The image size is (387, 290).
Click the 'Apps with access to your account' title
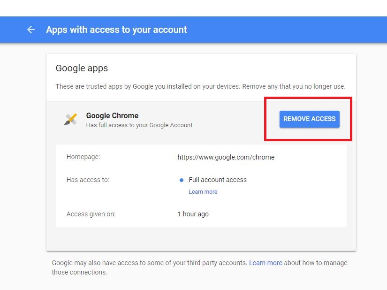tap(116, 30)
